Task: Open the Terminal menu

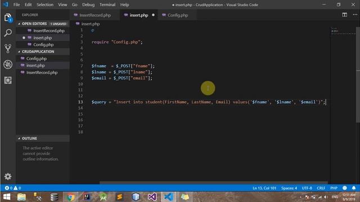Action: [x=107, y=4]
